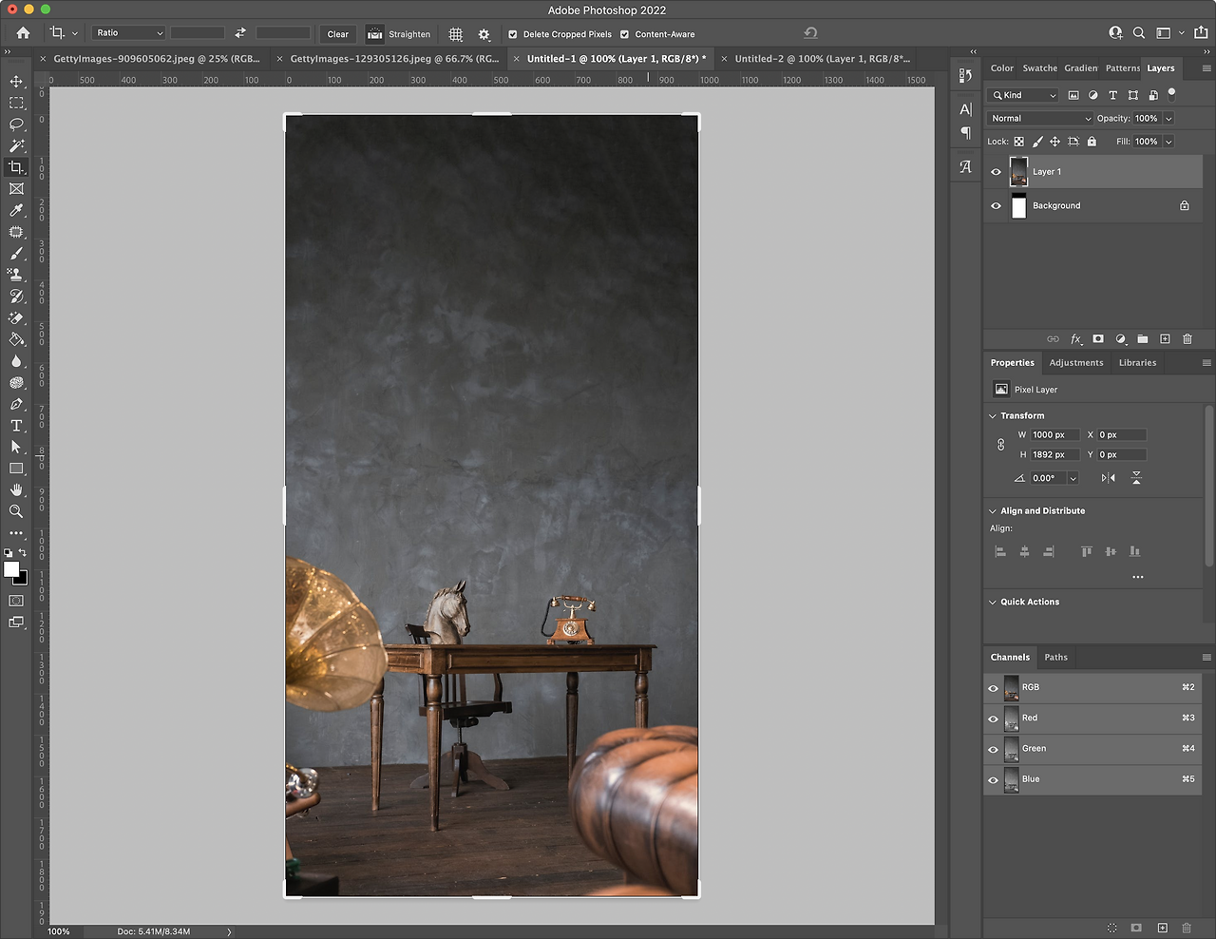Open the Paths panel tab
1216x939 pixels.
coord(1055,658)
